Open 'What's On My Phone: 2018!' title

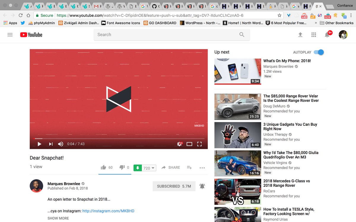[287, 61]
